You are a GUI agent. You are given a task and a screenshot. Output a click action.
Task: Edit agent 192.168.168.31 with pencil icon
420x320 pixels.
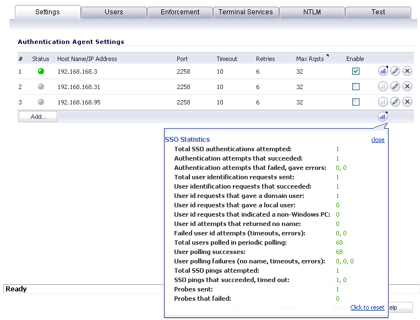[395, 86]
